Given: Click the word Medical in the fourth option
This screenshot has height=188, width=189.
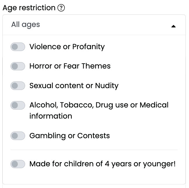Looking at the screenshot, I should [154, 105].
